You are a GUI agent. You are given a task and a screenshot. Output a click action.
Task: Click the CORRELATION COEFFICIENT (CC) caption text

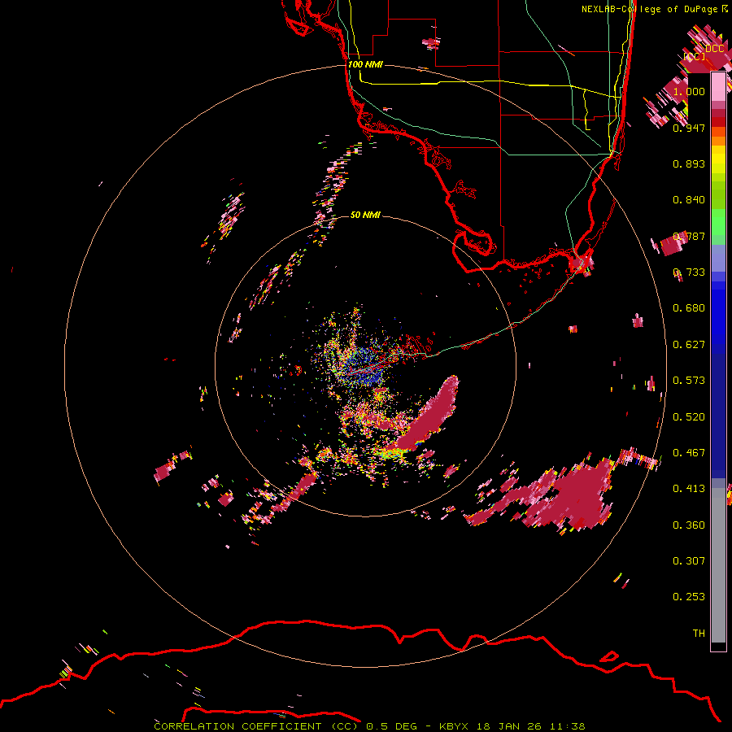point(256,726)
